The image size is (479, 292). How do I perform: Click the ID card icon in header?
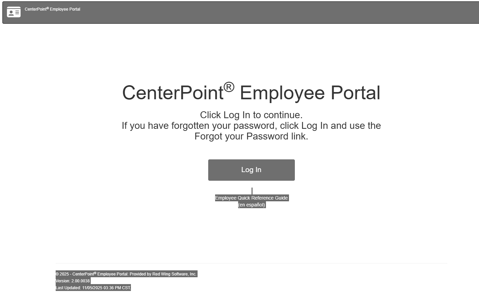[x=14, y=12]
